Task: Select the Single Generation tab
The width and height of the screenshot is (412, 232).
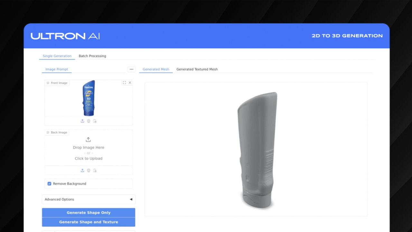Action: tap(57, 56)
